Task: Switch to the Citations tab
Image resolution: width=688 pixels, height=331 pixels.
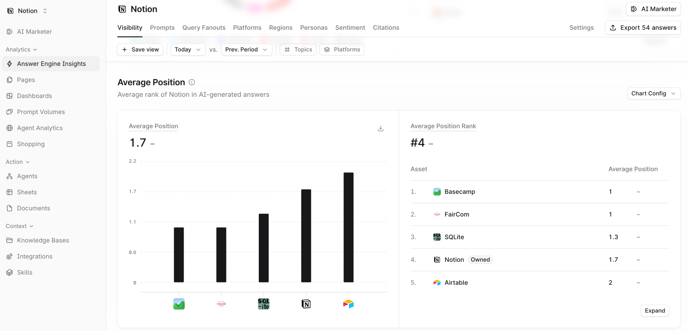Action: (386, 28)
